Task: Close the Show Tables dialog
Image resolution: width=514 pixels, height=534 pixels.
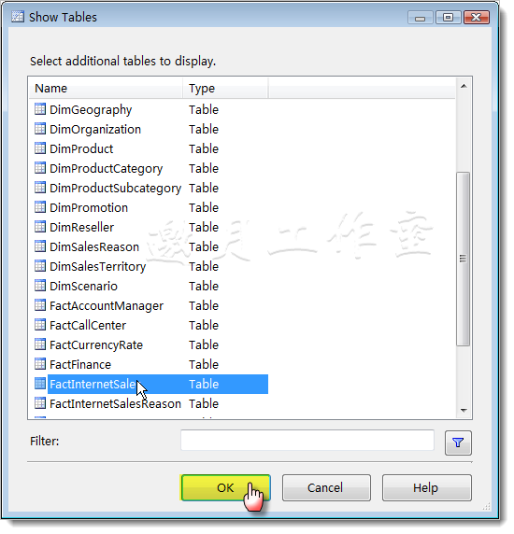Action: [477, 17]
